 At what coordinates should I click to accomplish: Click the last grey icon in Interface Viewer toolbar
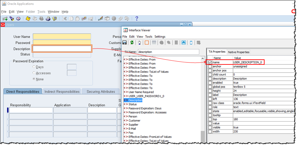199,43
